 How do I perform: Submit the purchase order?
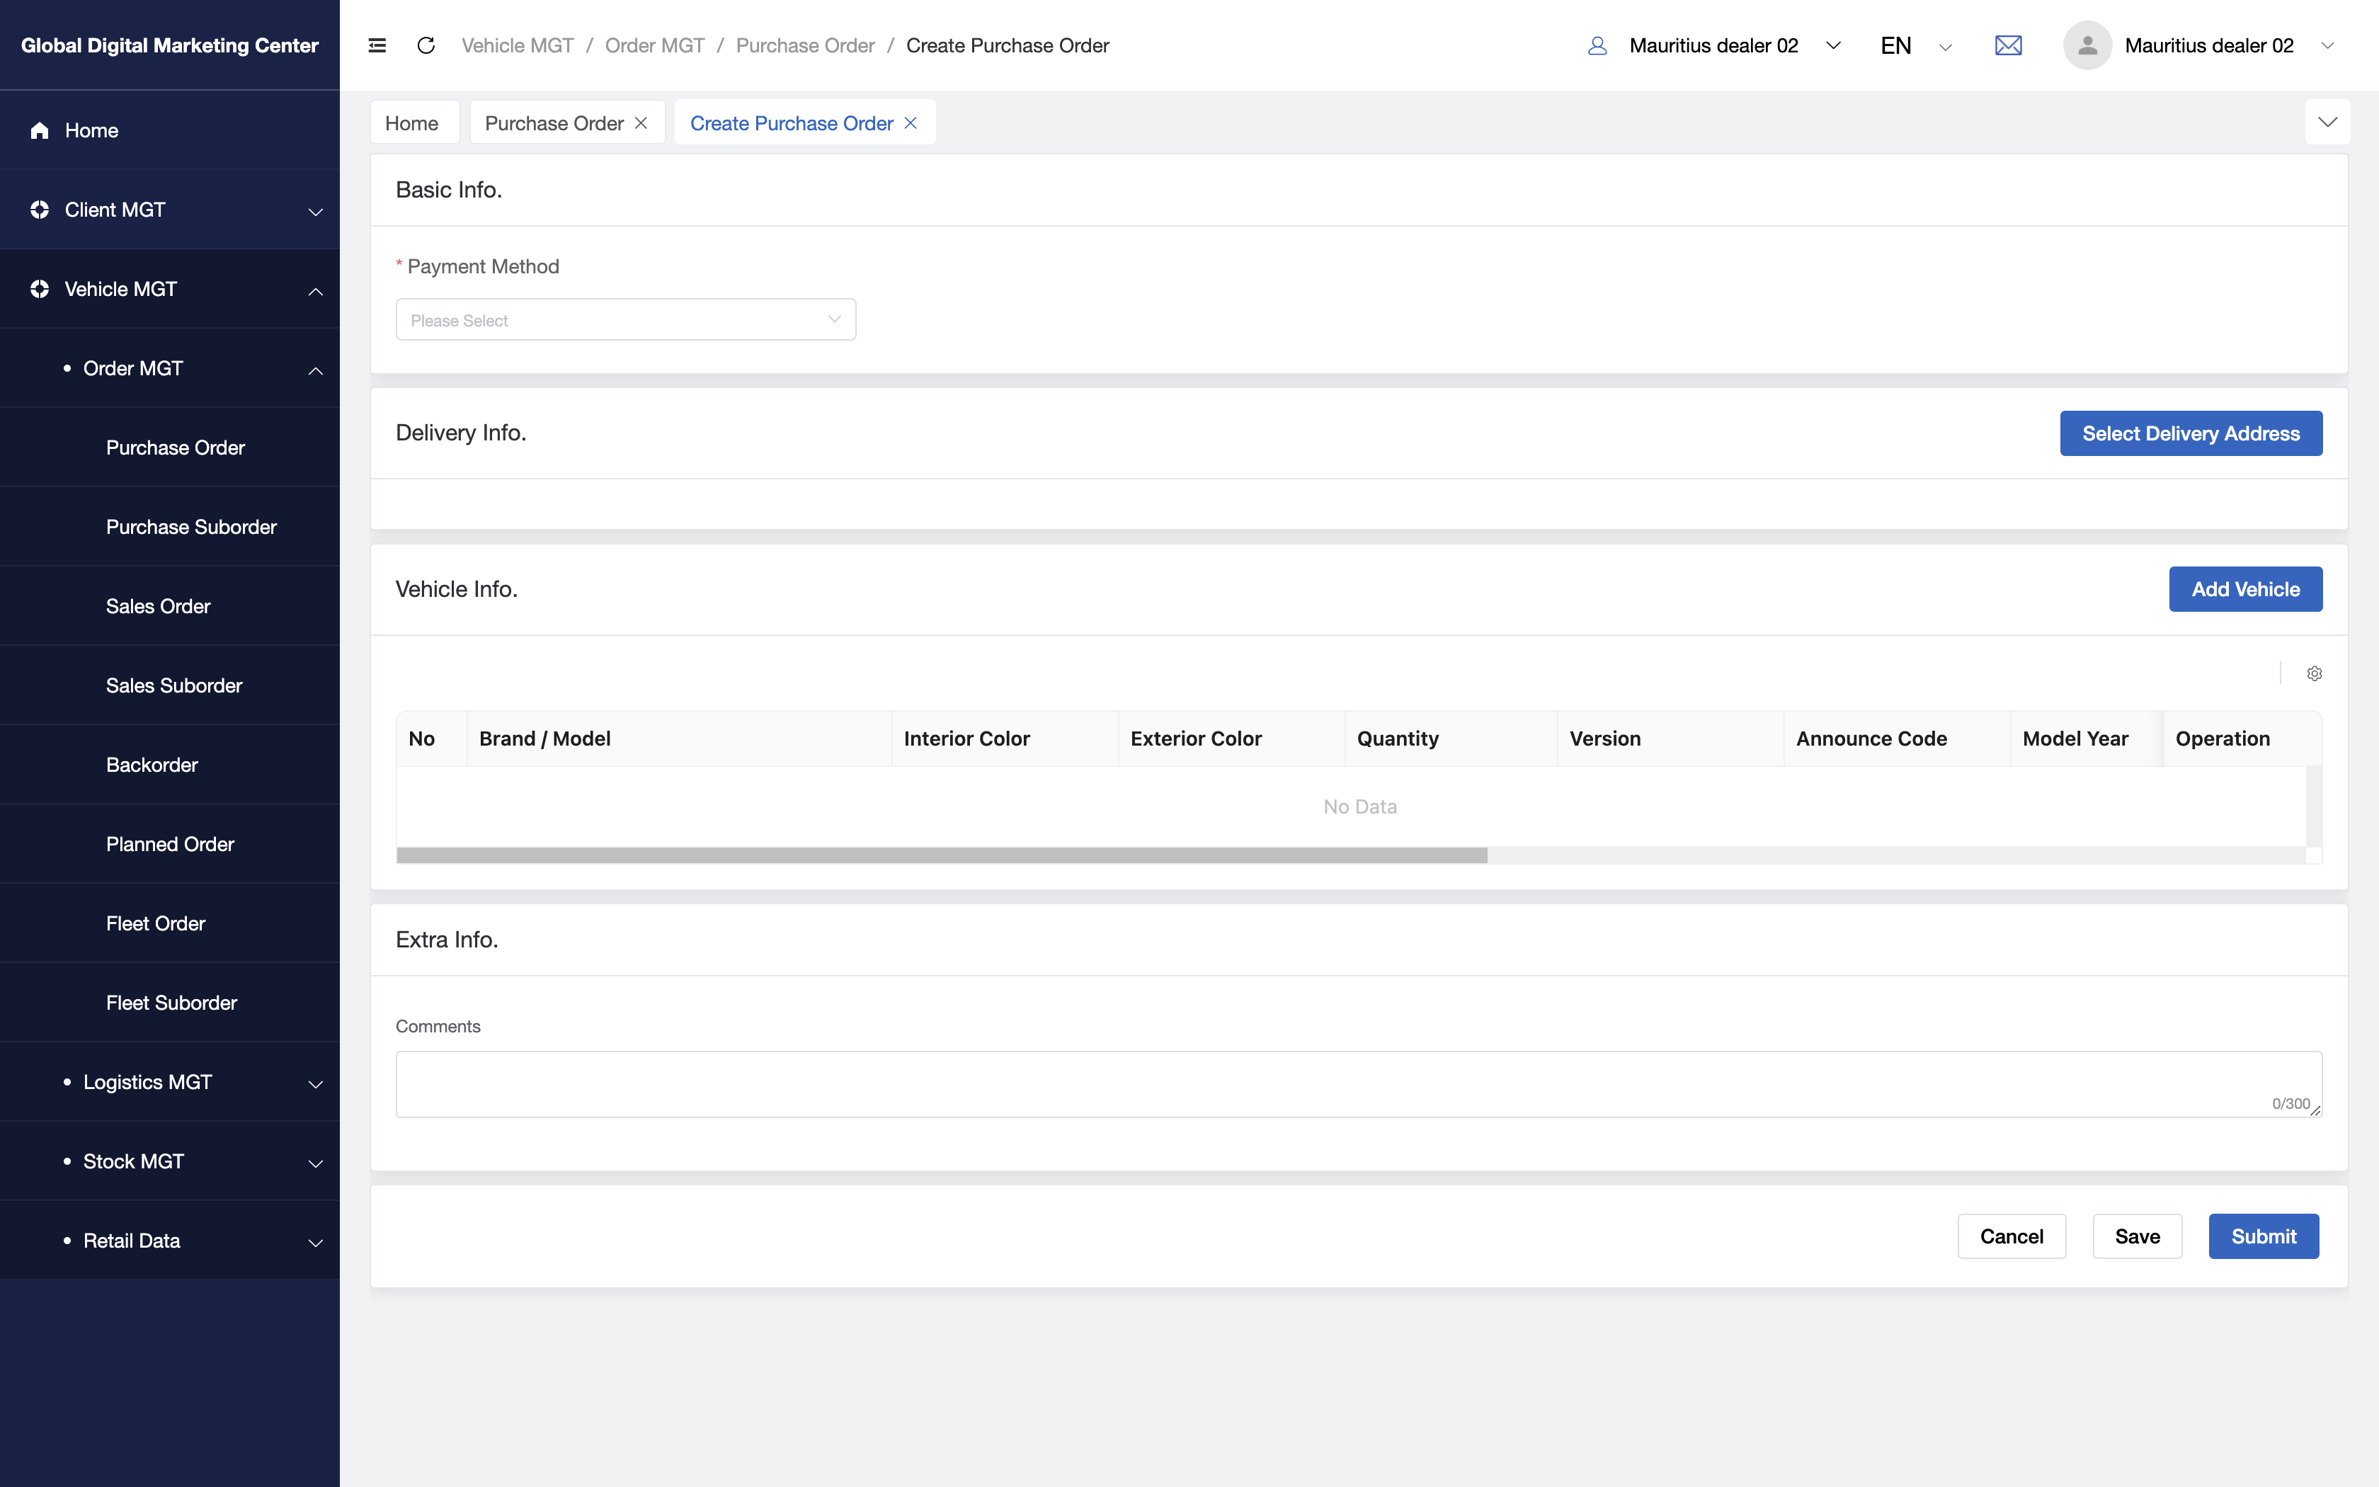pyautogui.click(x=2263, y=1236)
